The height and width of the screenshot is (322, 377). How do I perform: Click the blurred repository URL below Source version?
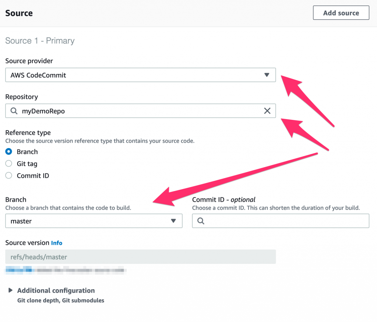(66, 270)
